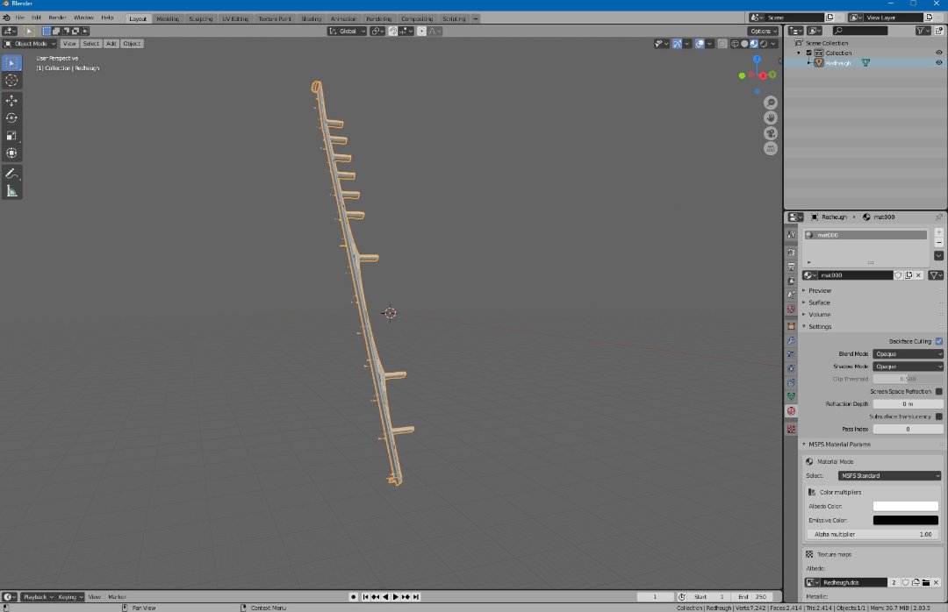Open the Object properties tab icon
948x612 pixels.
tap(792, 326)
